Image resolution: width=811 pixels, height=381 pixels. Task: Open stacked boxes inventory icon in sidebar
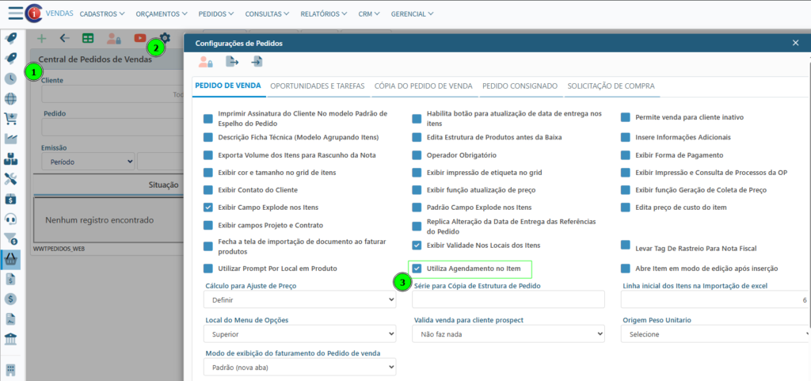[10, 158]
